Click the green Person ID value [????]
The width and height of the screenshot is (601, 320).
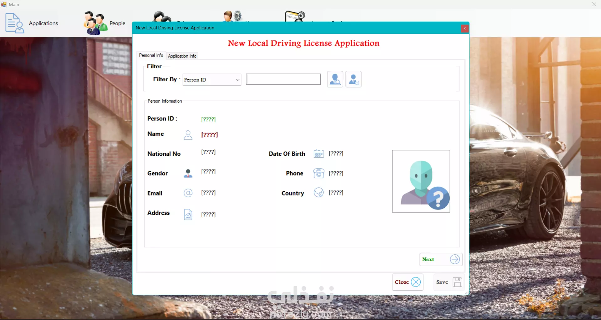(208, 119)
